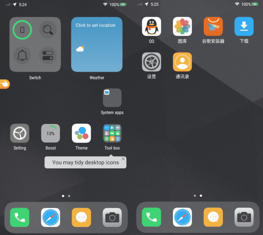Tap the Switch widget label
Image resolution: width=263 pixels, height=235 pixels.
(x=35, y=78)
